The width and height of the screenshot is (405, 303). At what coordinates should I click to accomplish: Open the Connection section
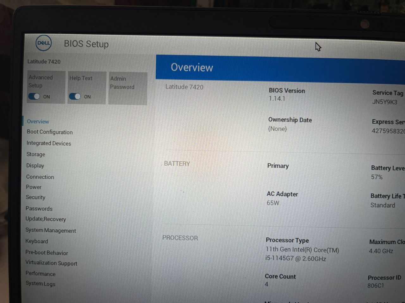pyautogui.click(x=40, y=177)
